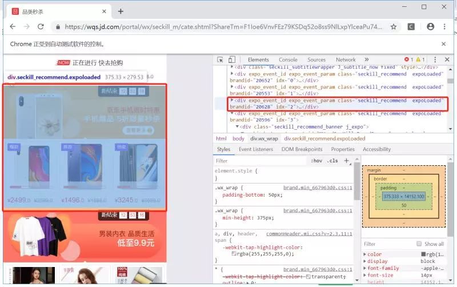The width and height of the screenshot is (457, 287).
Task: Toggle the :hov element state button
Action: [x=316, y=161]
